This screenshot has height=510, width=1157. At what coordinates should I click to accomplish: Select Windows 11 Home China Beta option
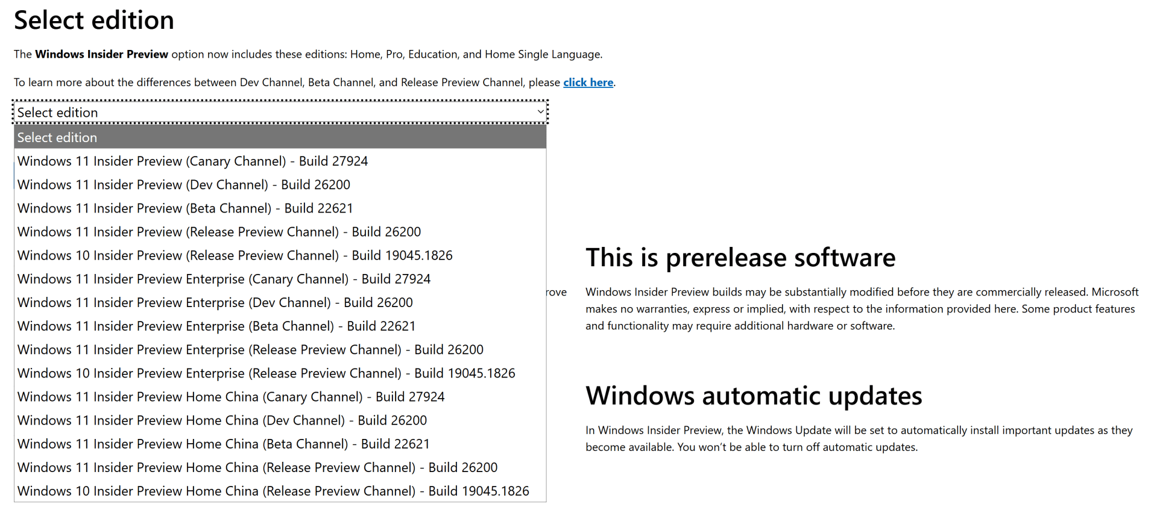[224, 444]
